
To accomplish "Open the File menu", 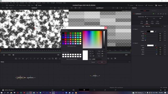I will click(x=11, y=3).
